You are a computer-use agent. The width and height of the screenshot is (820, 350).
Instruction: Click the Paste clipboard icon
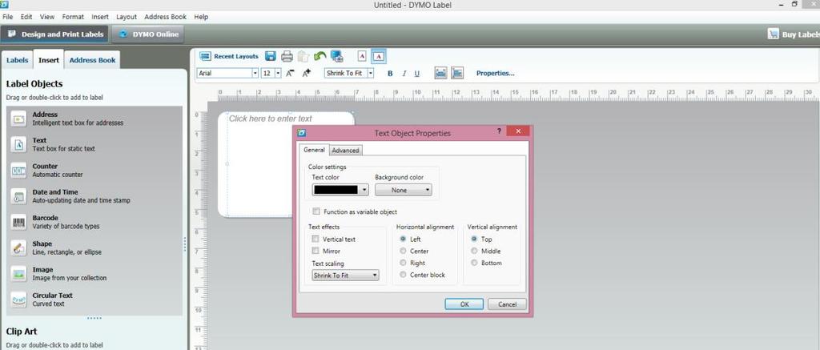pos(303,56)
